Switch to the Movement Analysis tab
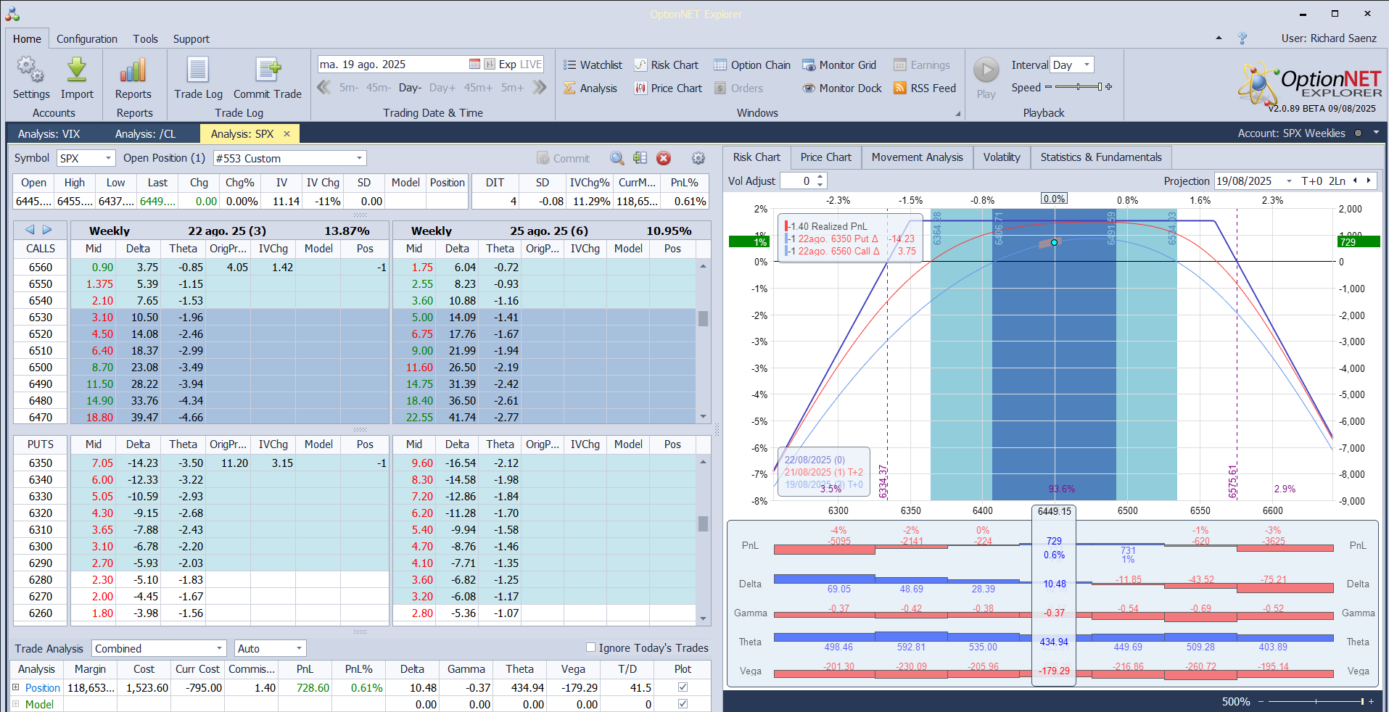 tap(917, 157)
